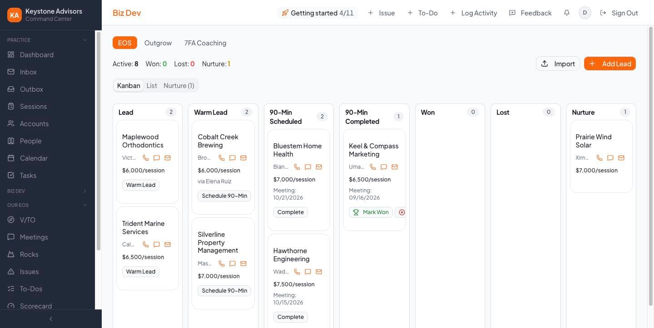The width and height of the screenshot is (654, 328).
Task: Click phone icon on Silverline Property Management card
Action: tap(222, 264)
